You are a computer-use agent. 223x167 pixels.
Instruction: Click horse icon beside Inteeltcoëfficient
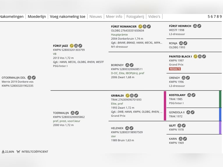pos(18,152)
